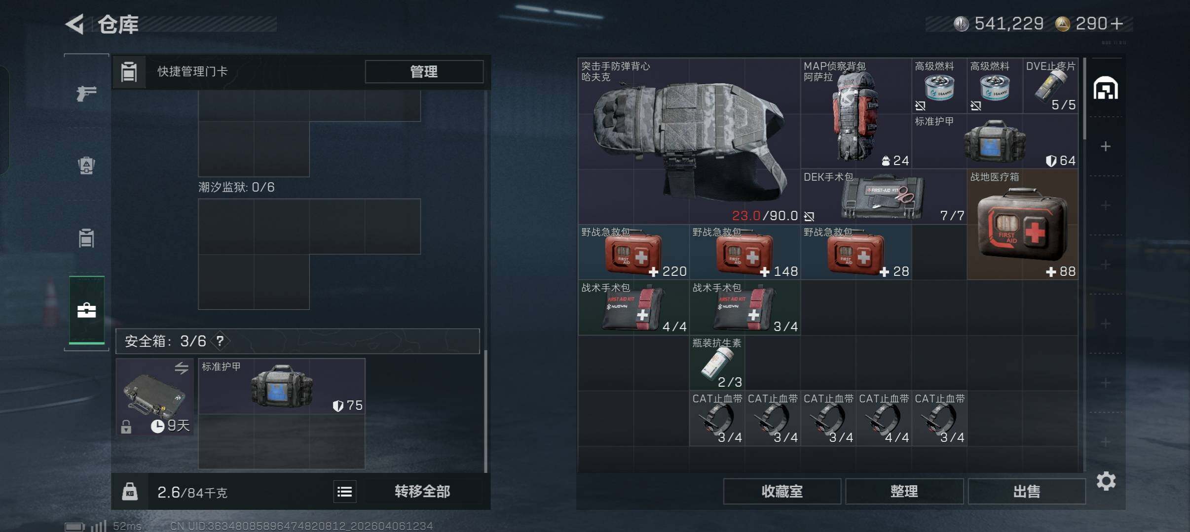Click 整理 to sort the warehouse
This screenshot has height=532, width=1190.
[x=904, y=491]
